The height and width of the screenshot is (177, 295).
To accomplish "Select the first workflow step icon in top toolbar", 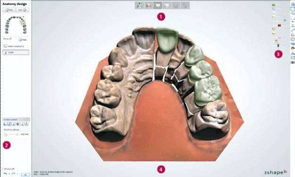I will tap(140, 6).
